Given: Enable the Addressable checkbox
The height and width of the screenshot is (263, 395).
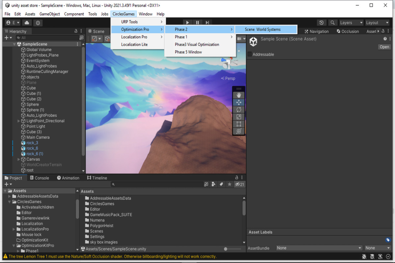Looking at the screenshot, I should (250, 54).
